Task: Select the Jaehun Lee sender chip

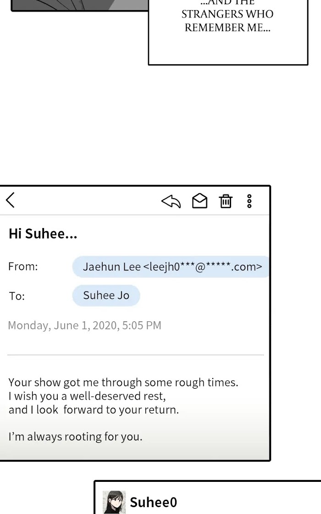Action: pyautogui.click(x=171, y=267)
